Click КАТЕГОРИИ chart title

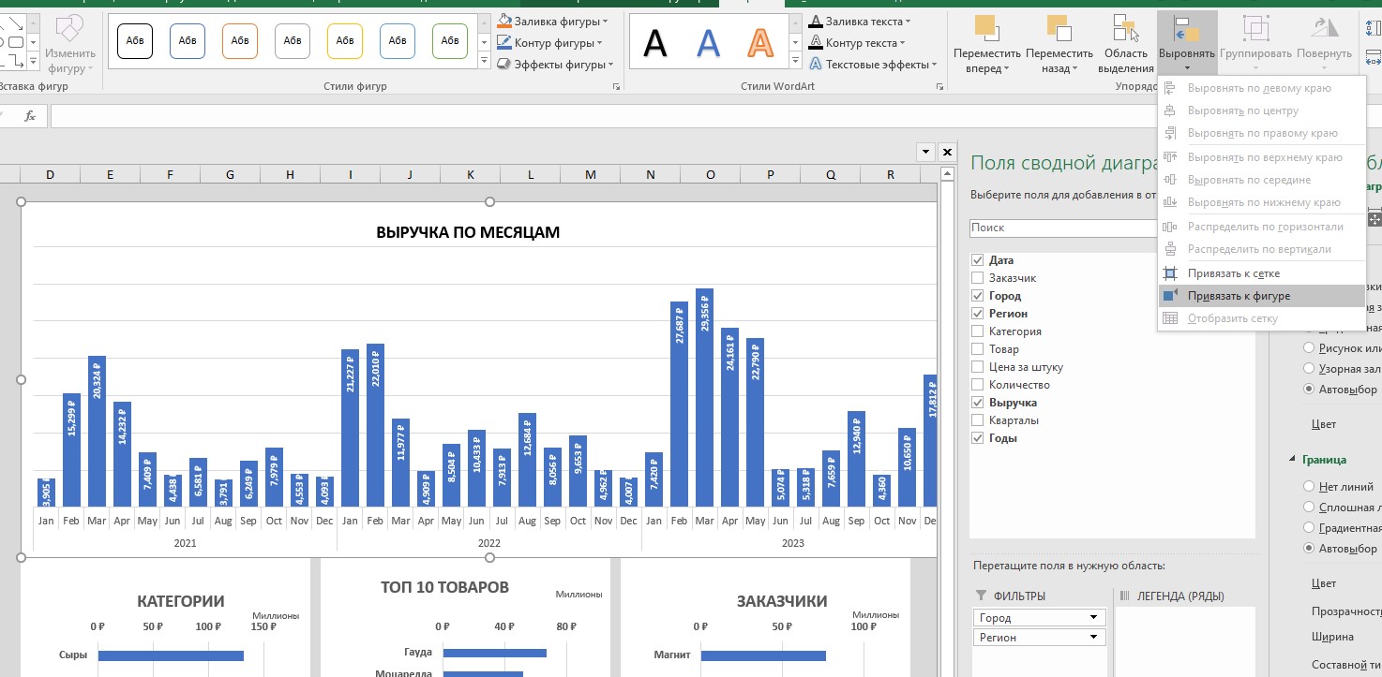(181, 601)
